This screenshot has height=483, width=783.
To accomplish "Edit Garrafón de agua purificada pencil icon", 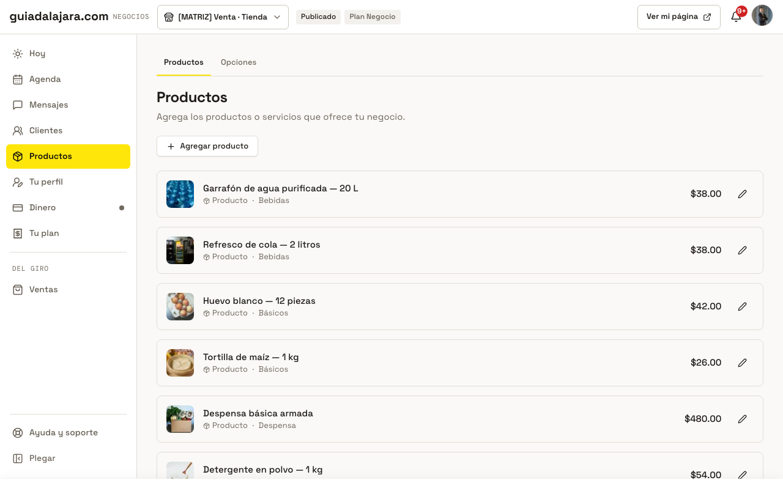I will [743, 194].
